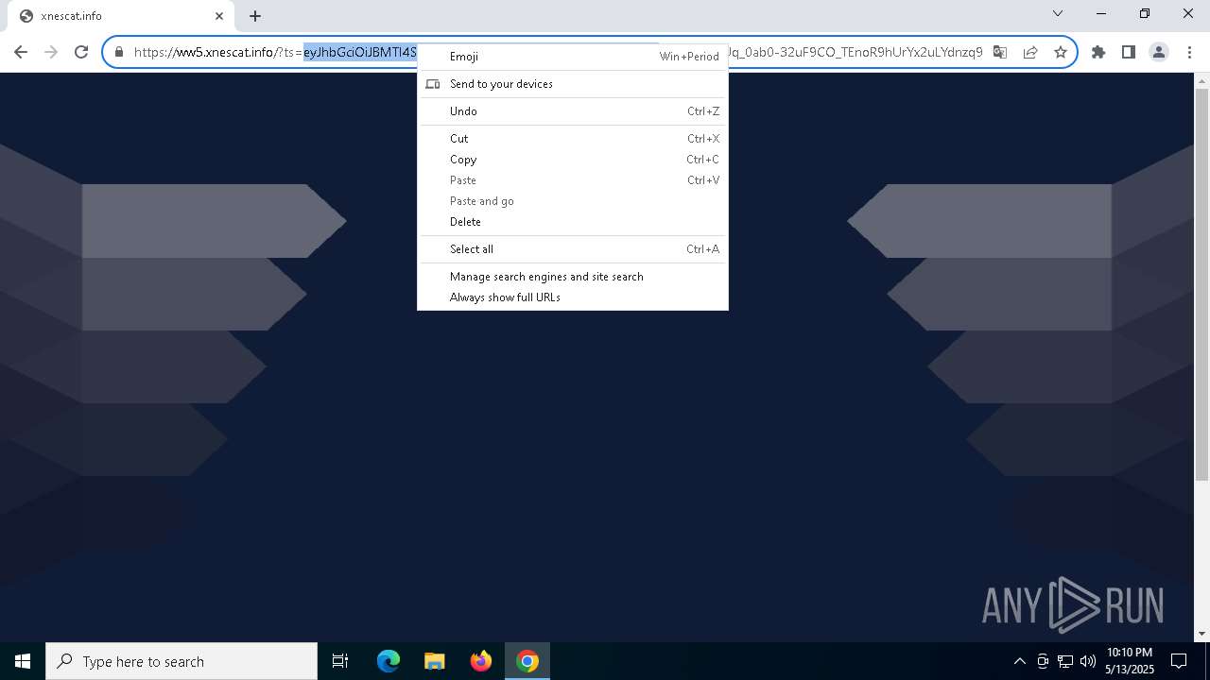
Task: Launch Microsoft Edge from the taskbar
Action: click(x=389, y=661)
